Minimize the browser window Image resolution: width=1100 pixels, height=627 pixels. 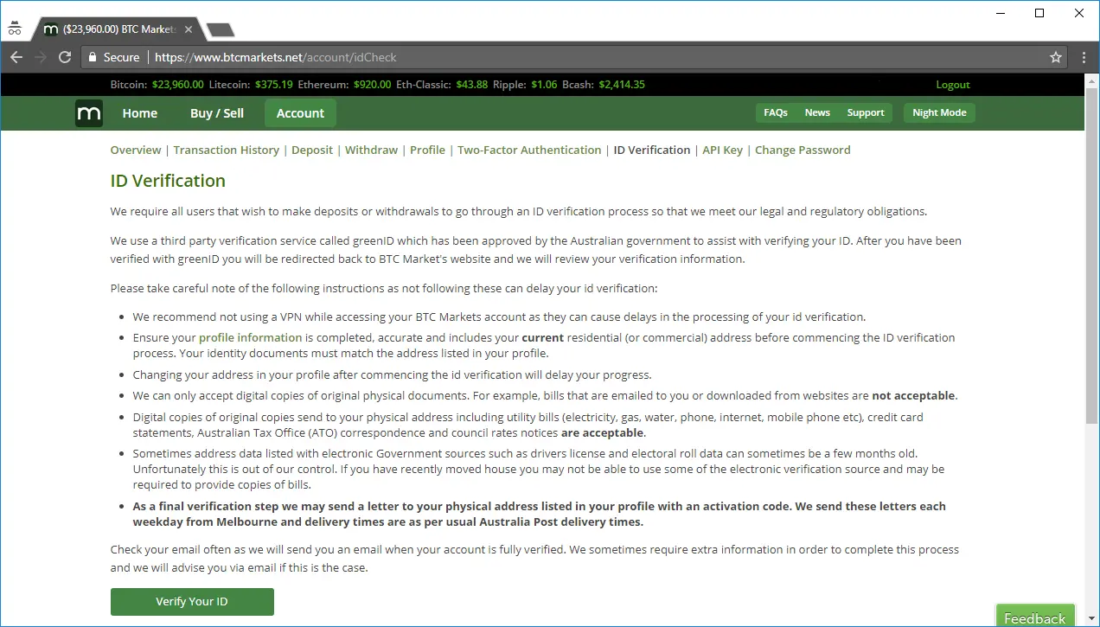tap(1000, 13)
